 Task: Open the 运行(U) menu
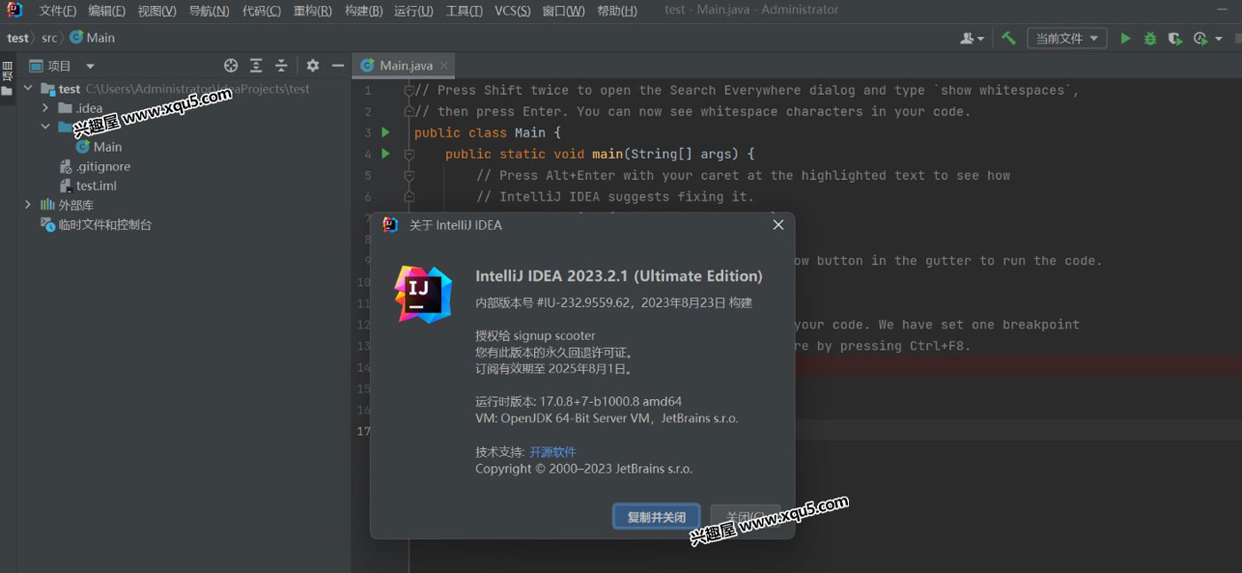[413, 12]
